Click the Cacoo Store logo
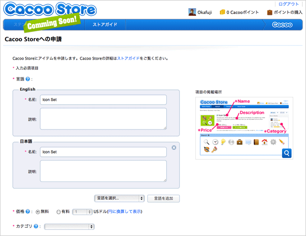Viewport: 306px width, 236px height. 50,9
